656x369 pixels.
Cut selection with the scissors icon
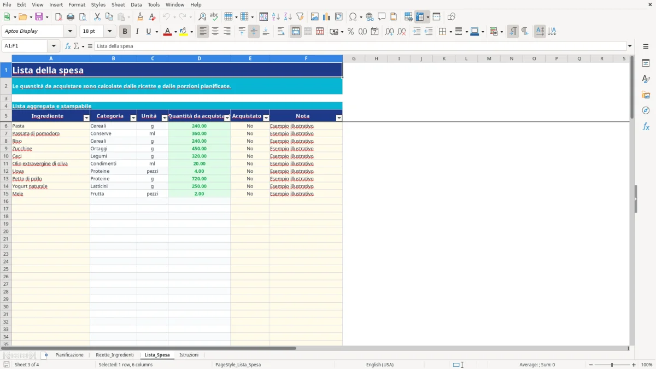(97, 17)
